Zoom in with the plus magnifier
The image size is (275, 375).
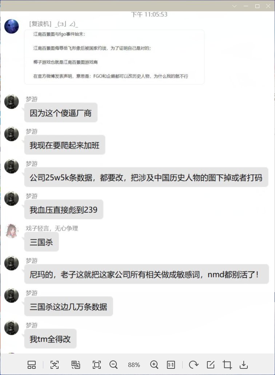click(x=154, y=365)
